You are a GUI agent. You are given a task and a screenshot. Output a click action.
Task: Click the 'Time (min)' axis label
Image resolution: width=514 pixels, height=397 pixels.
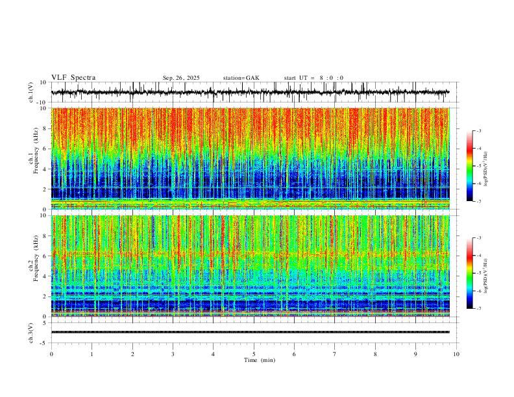pyautogui.click(x=260, y=360)
